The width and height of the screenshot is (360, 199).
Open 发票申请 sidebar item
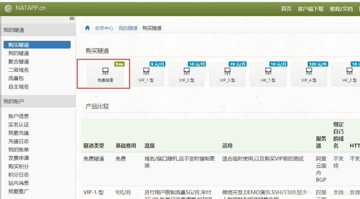[x=19, y=158]
